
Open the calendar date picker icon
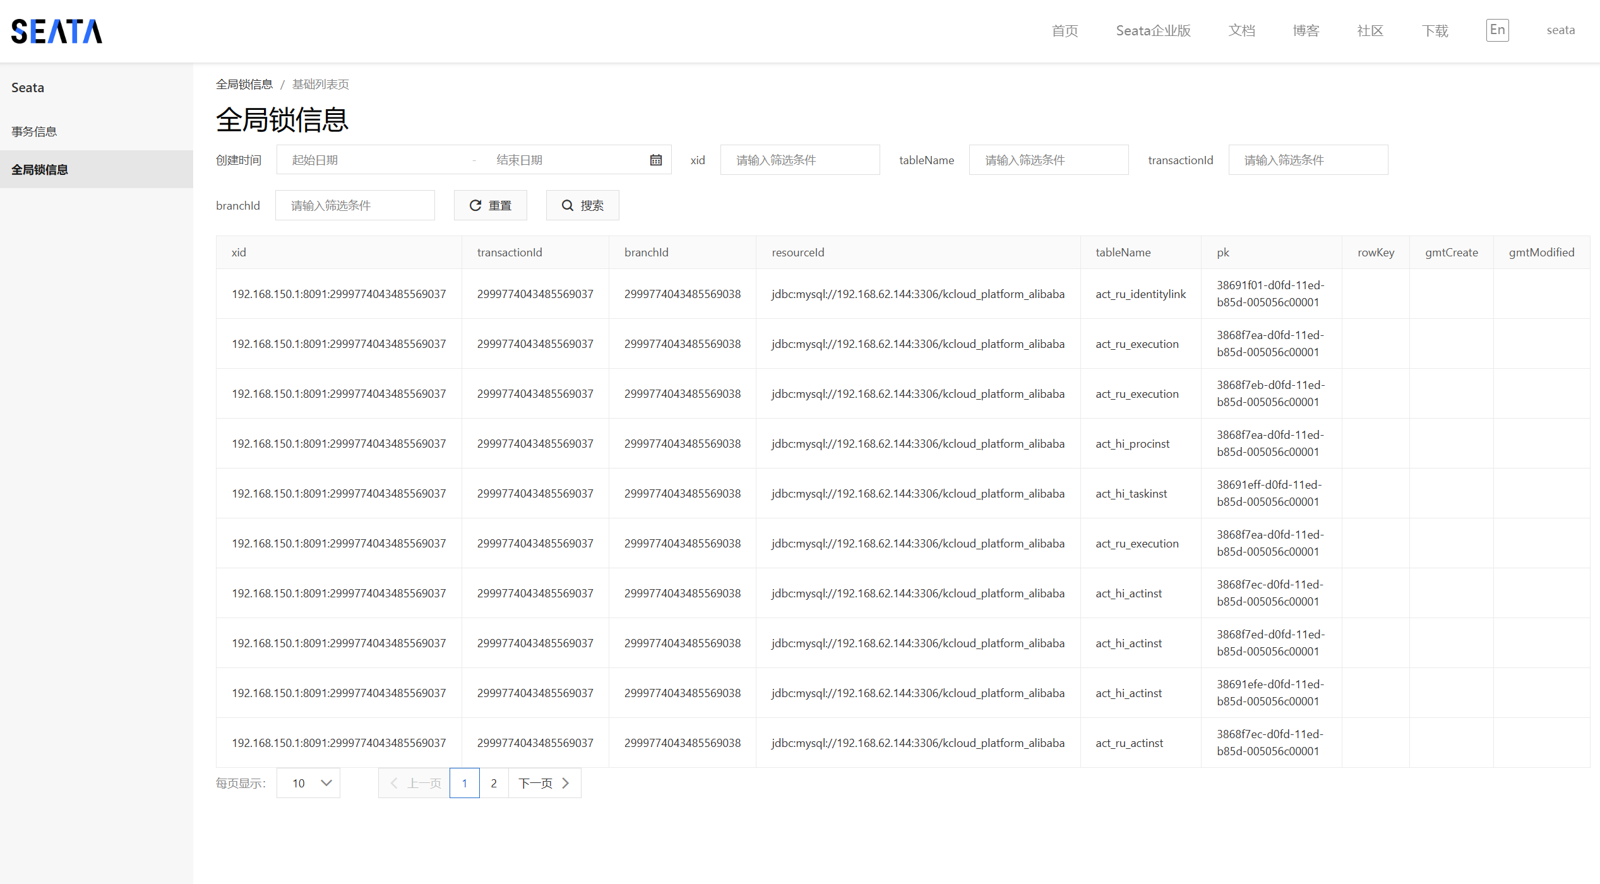(x=656, y=160)
